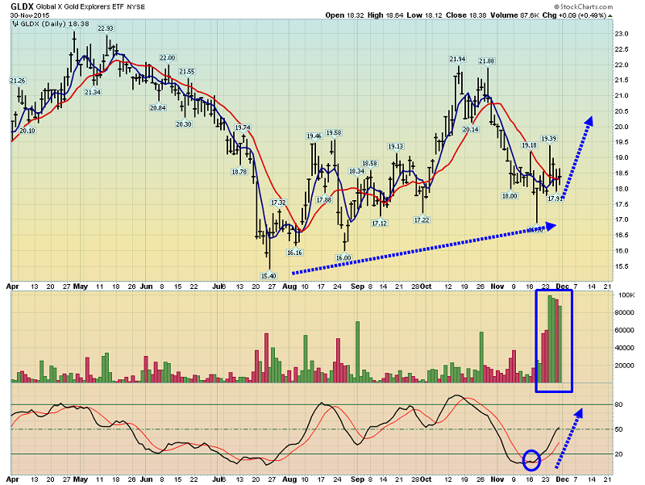Viewport: 645px width, 485px height.
Task: Click the chart-type icon beside GLDX (Daily) legend
Action: point(15,24)
